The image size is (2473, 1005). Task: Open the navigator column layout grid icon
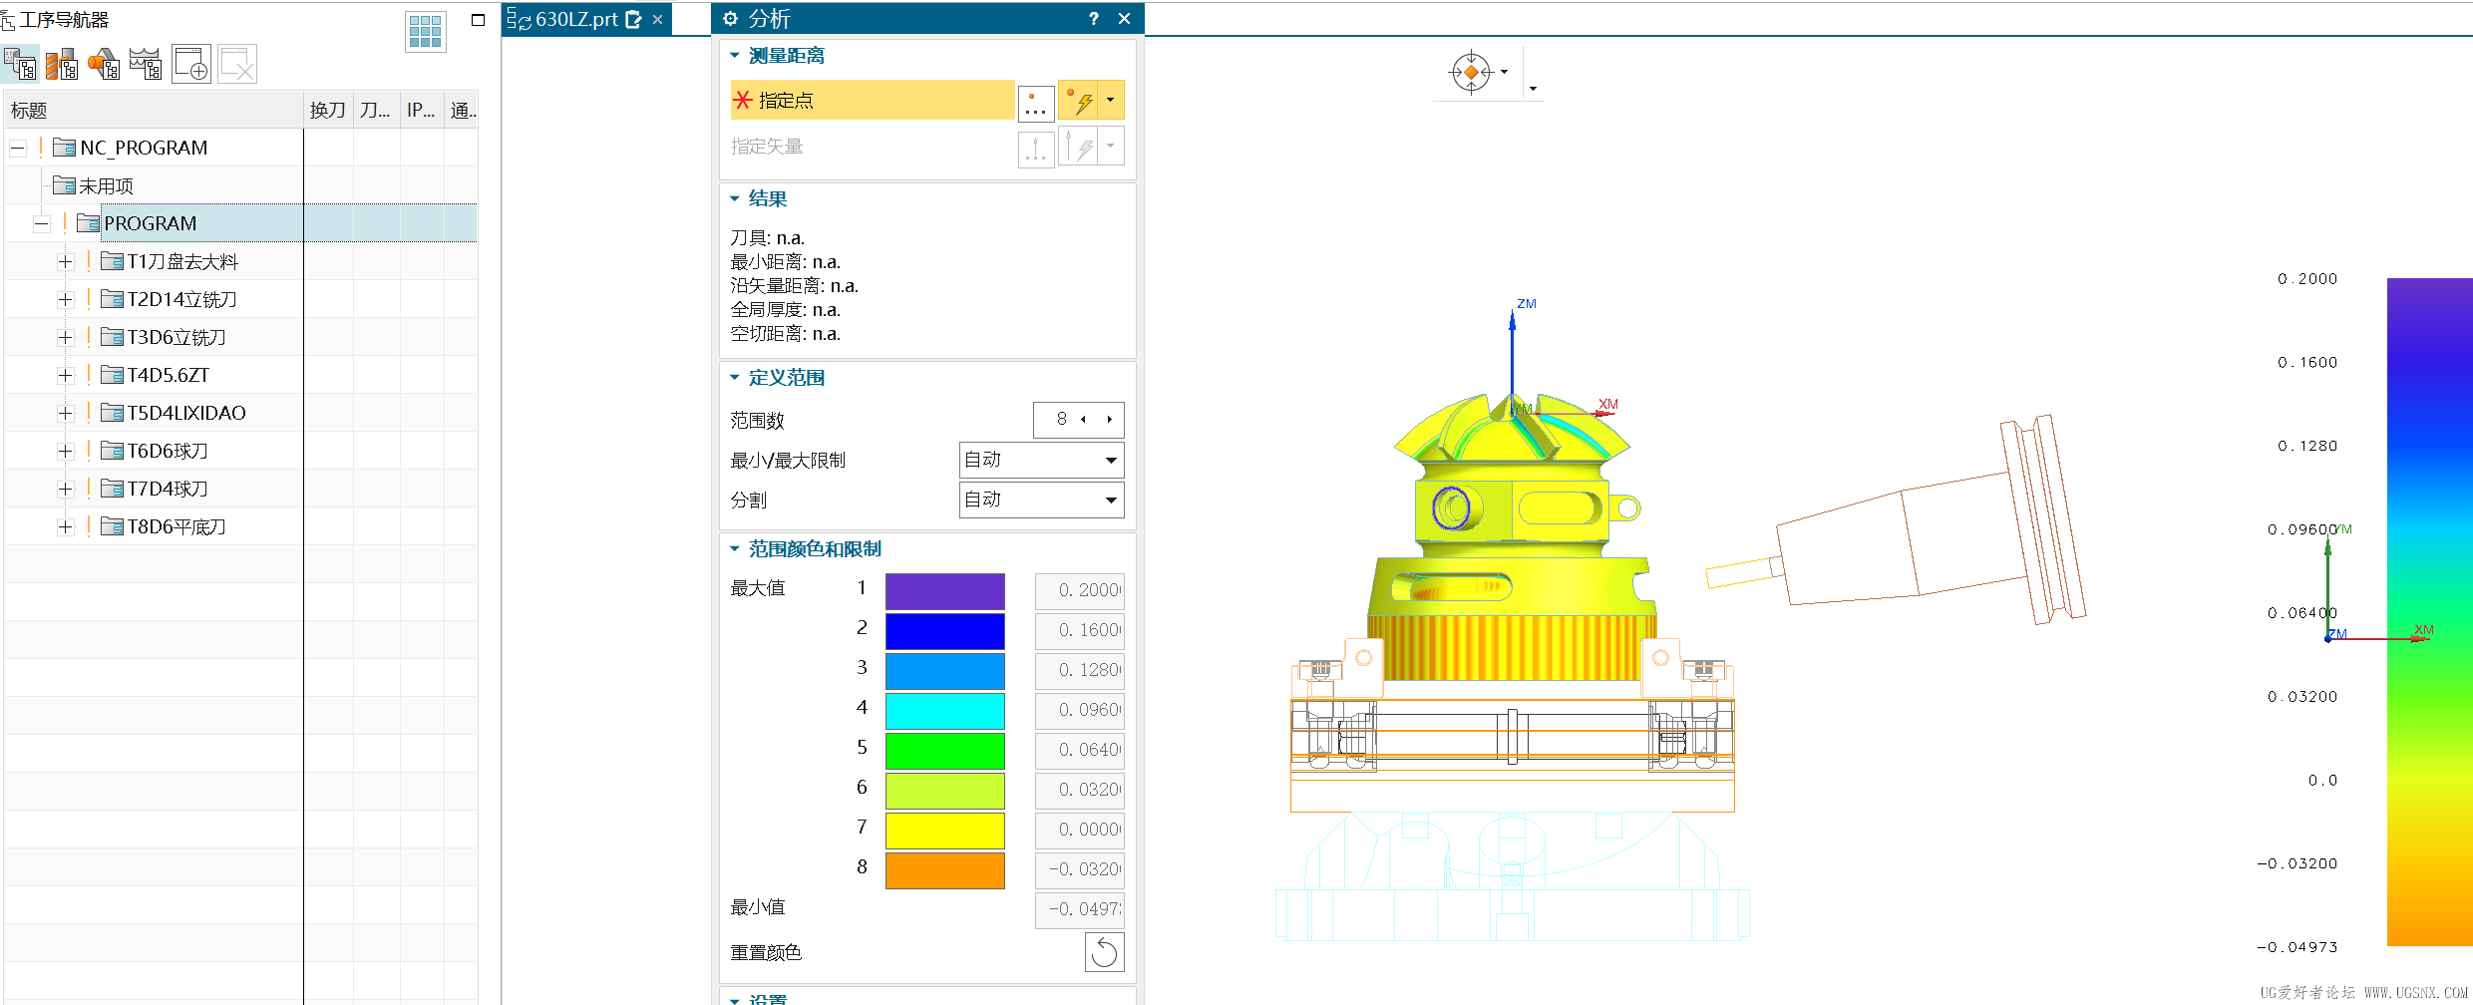pyautogui.click(x=424, y=31)
